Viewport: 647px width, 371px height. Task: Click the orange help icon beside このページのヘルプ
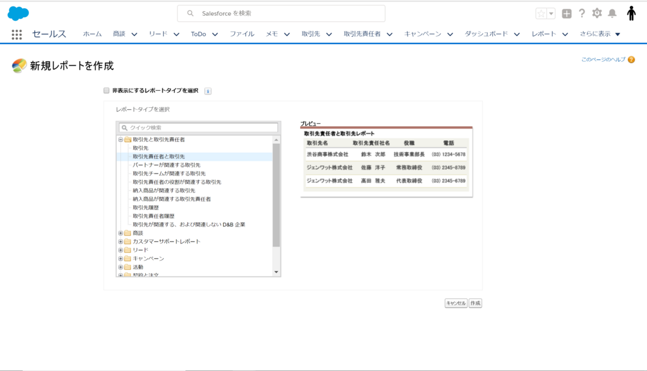tap(631, 60)
